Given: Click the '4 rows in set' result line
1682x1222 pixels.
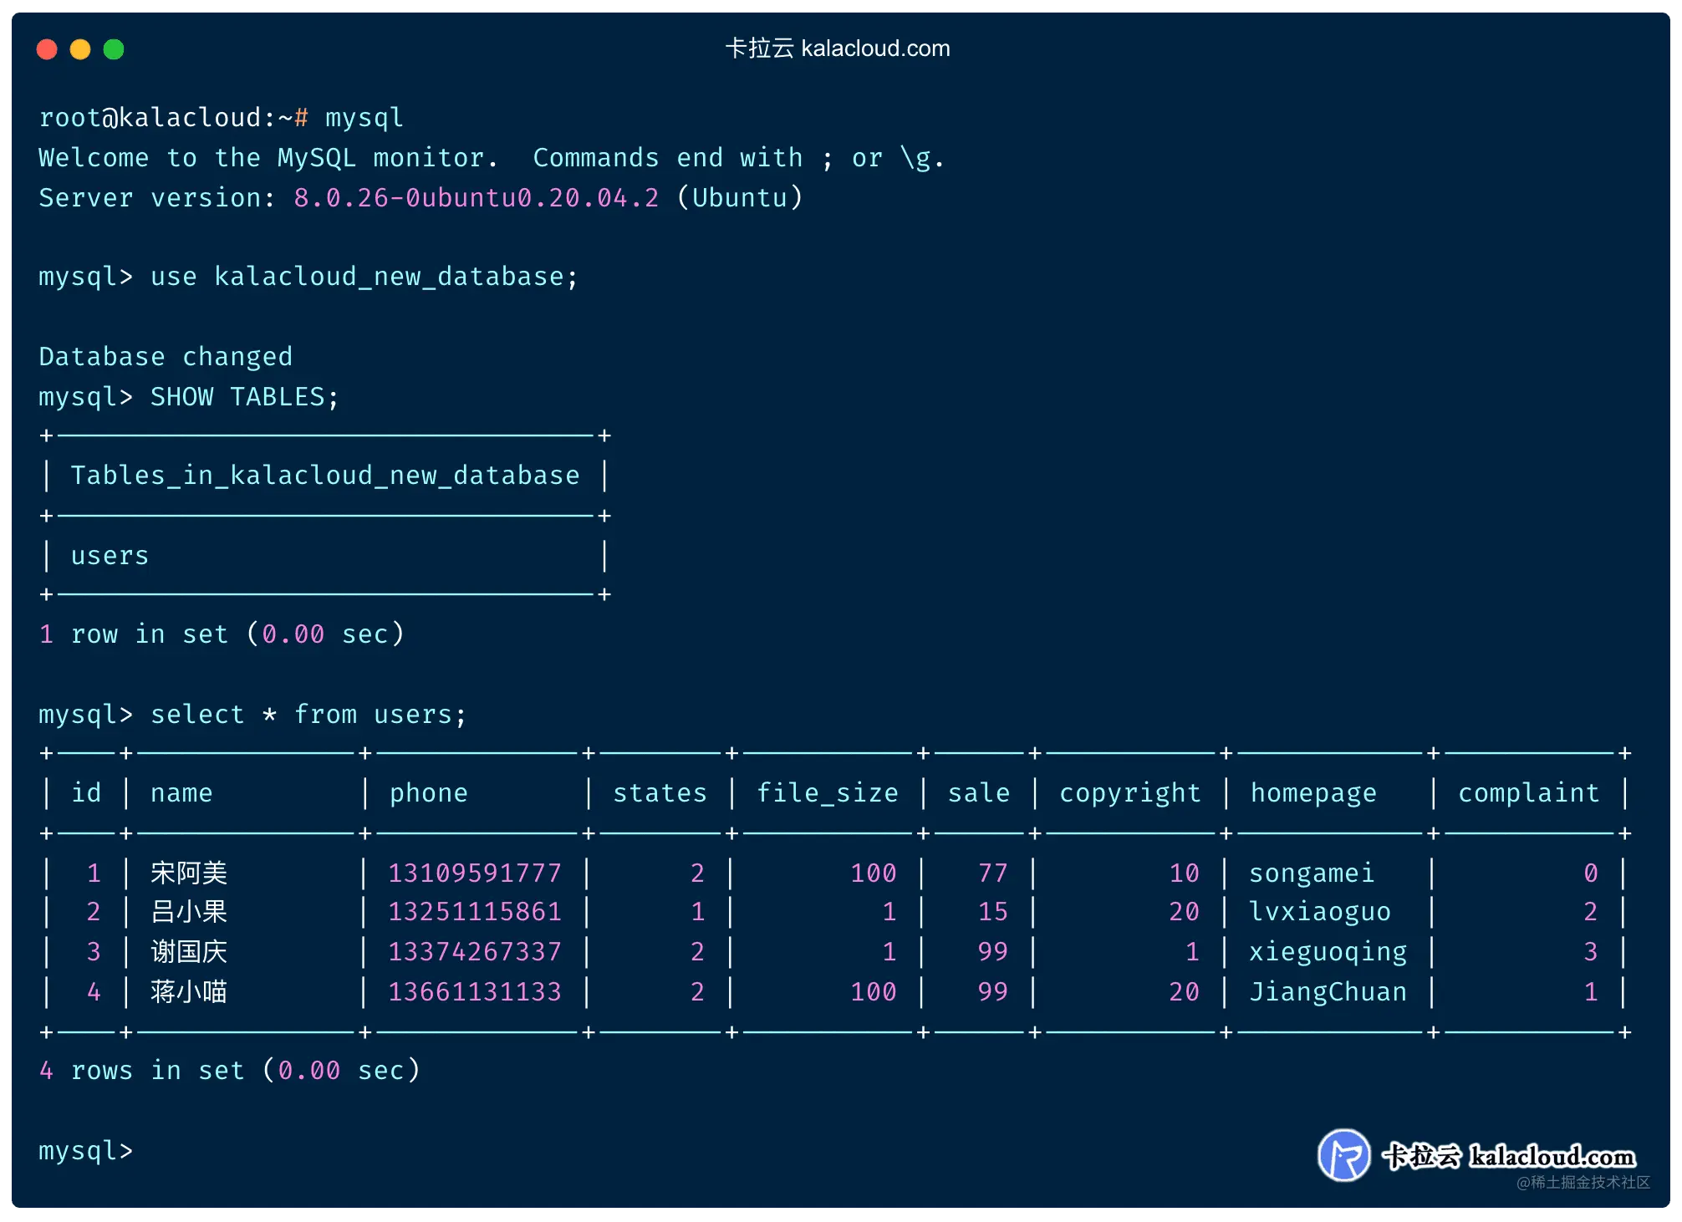Looking at the screenshot, I should (230, 1071).
